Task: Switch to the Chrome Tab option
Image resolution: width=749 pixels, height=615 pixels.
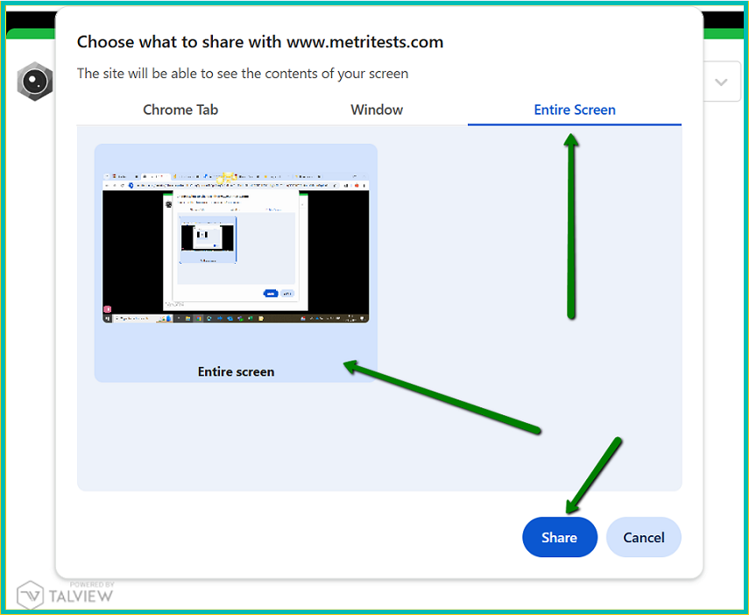Action: (180, 110)
